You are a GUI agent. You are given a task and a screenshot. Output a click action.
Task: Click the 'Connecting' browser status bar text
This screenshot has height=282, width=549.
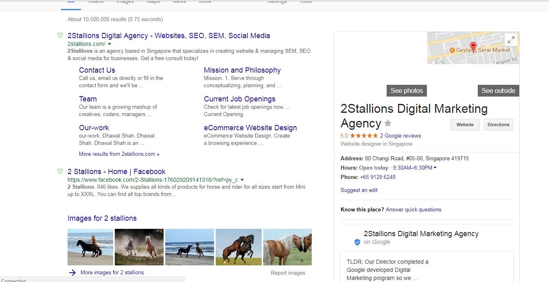pyautogui.click(x=13, y=280)
